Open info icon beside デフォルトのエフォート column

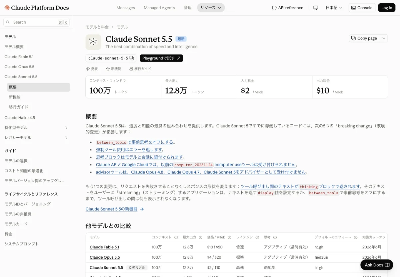[x=356, y=237]
